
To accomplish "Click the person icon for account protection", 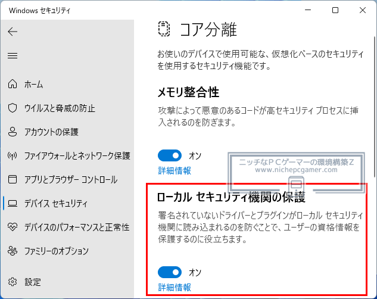I will [13, 132].
